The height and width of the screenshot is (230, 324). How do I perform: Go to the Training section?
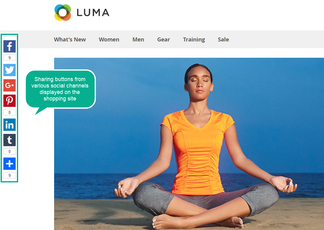point(194,39)
